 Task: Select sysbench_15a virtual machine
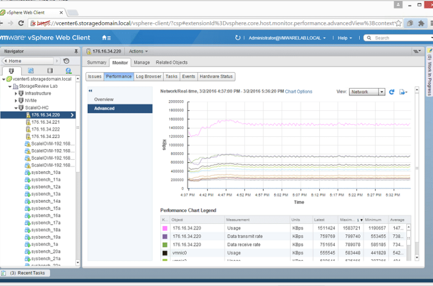click(x=46, y=208)
